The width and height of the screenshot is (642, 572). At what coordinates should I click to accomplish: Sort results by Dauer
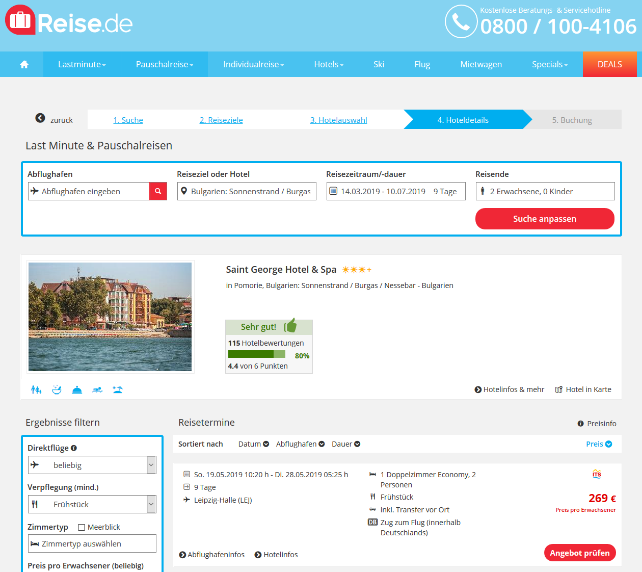pyautogui.click(x=346, y=444)
